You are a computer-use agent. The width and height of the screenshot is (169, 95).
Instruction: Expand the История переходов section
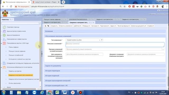coord(105,71)
